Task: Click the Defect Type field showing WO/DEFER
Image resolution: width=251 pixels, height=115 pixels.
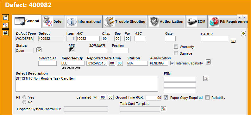Action: tap(25, 39)
